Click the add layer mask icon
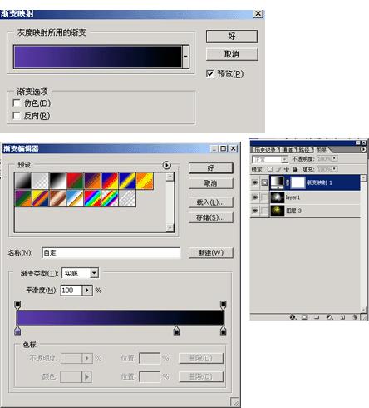This screenshot has width=369, height=408. coord(304,317)
